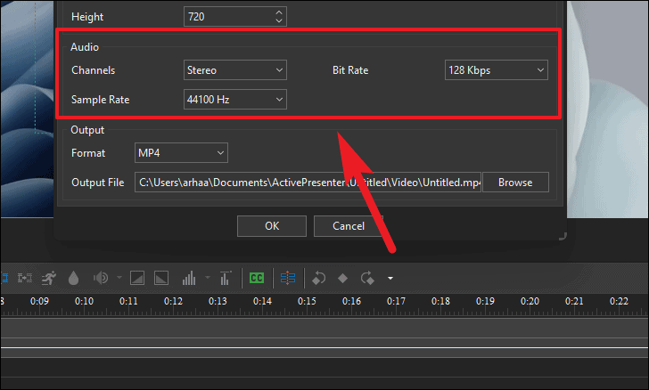
Task: Open the arrow next to the noise reduction icon
Action: click(208, 278)
